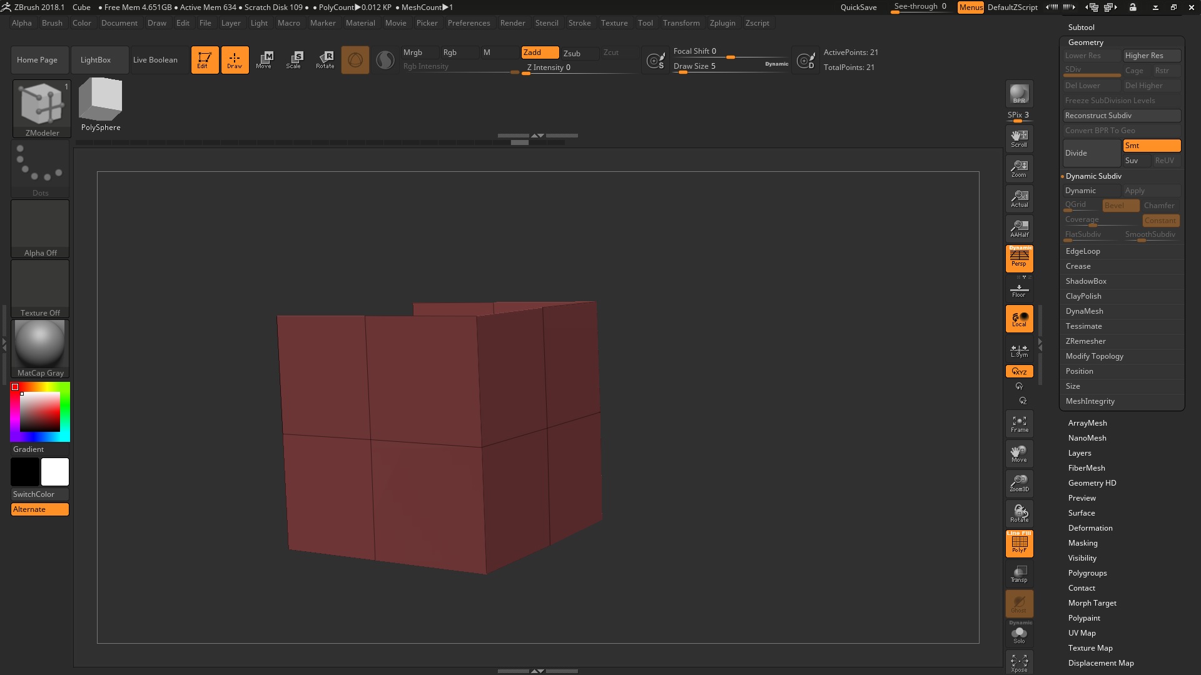This screenshot has width=1201, height=675.
Task: Click the sphere material mode icon
Action: point(385,60)
